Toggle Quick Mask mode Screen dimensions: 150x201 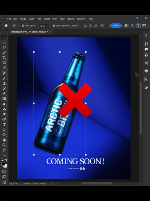pos(4,171)
